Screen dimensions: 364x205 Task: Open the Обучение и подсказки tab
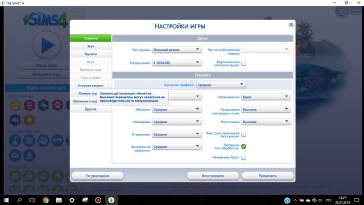click(x=84, y=101)
